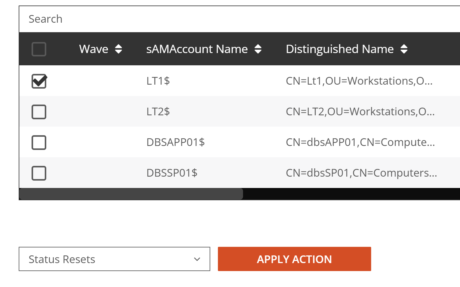The image size is (460, 287).
Task: Check the checkbox for the LT2$ row
Action: click(39, 112)
